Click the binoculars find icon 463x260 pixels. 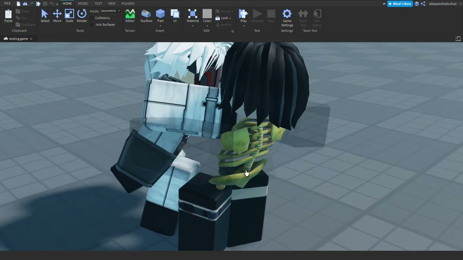pos(25,4)
